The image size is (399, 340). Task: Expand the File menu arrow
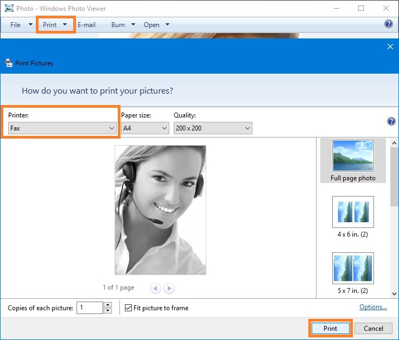point(30,24)
